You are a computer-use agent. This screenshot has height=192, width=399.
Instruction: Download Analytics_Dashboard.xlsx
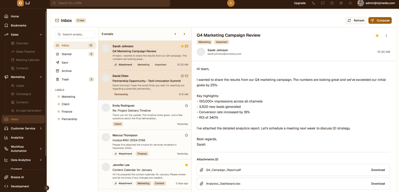point(378,183)
